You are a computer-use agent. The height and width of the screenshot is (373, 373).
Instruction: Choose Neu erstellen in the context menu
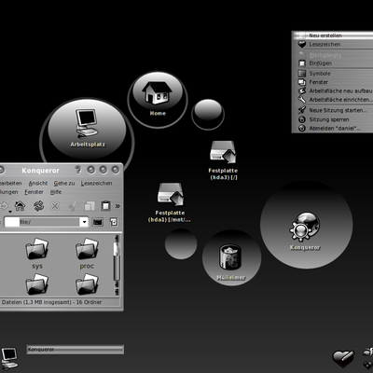point(333,35)
